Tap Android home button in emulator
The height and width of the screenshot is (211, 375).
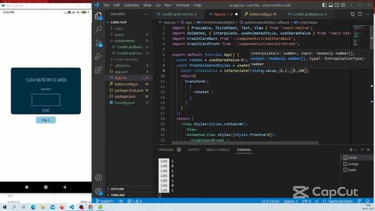(x=46, y=187)
